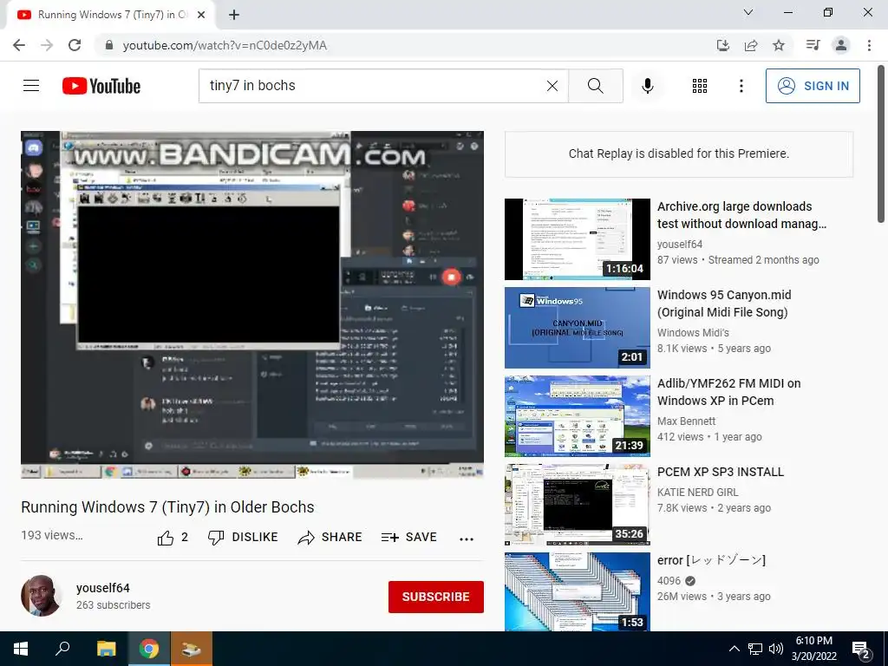Share the video via SHARE
The height and width of the screenshot is (666, 888).
(x=330, y=538)
